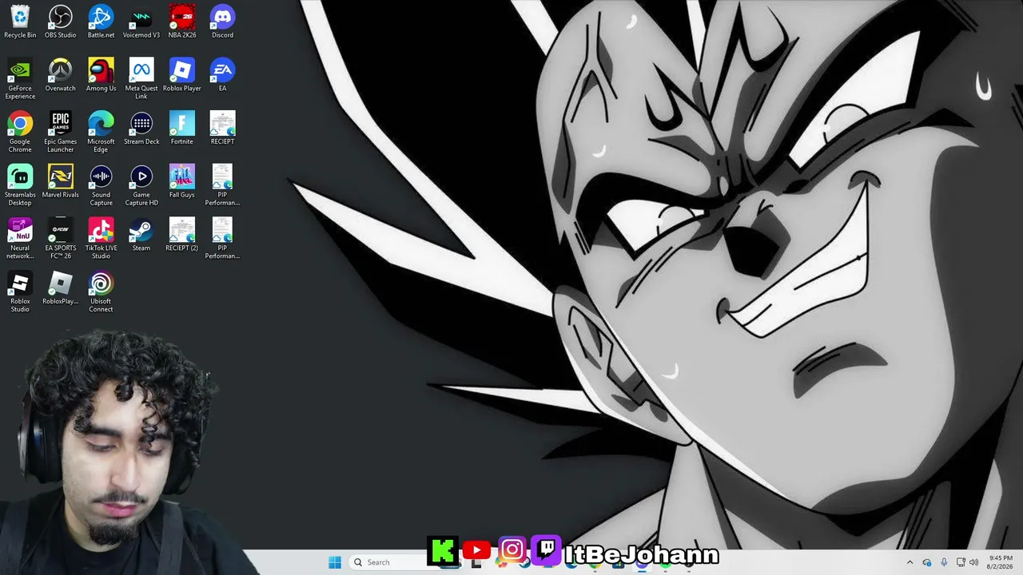Open the volume control in the tray

click(x=974, y=562)
